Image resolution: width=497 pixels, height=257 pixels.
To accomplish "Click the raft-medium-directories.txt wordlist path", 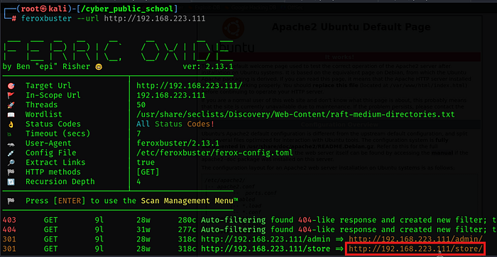I will pos(295,115).
